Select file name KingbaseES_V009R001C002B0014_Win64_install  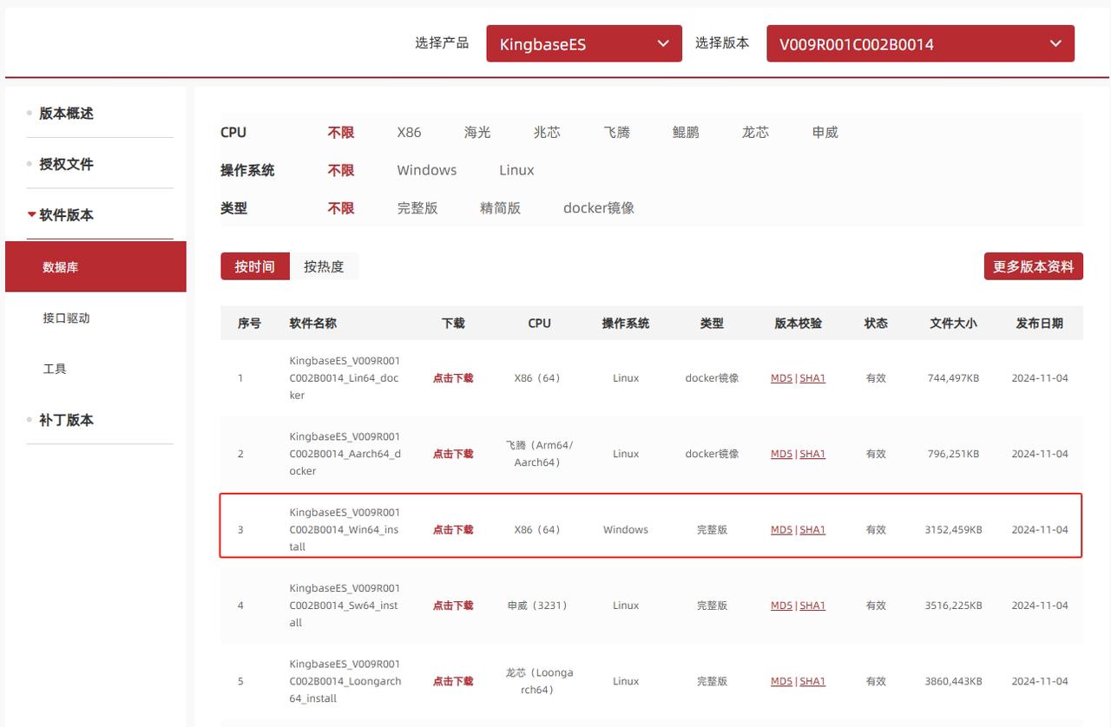coord(345,530)
